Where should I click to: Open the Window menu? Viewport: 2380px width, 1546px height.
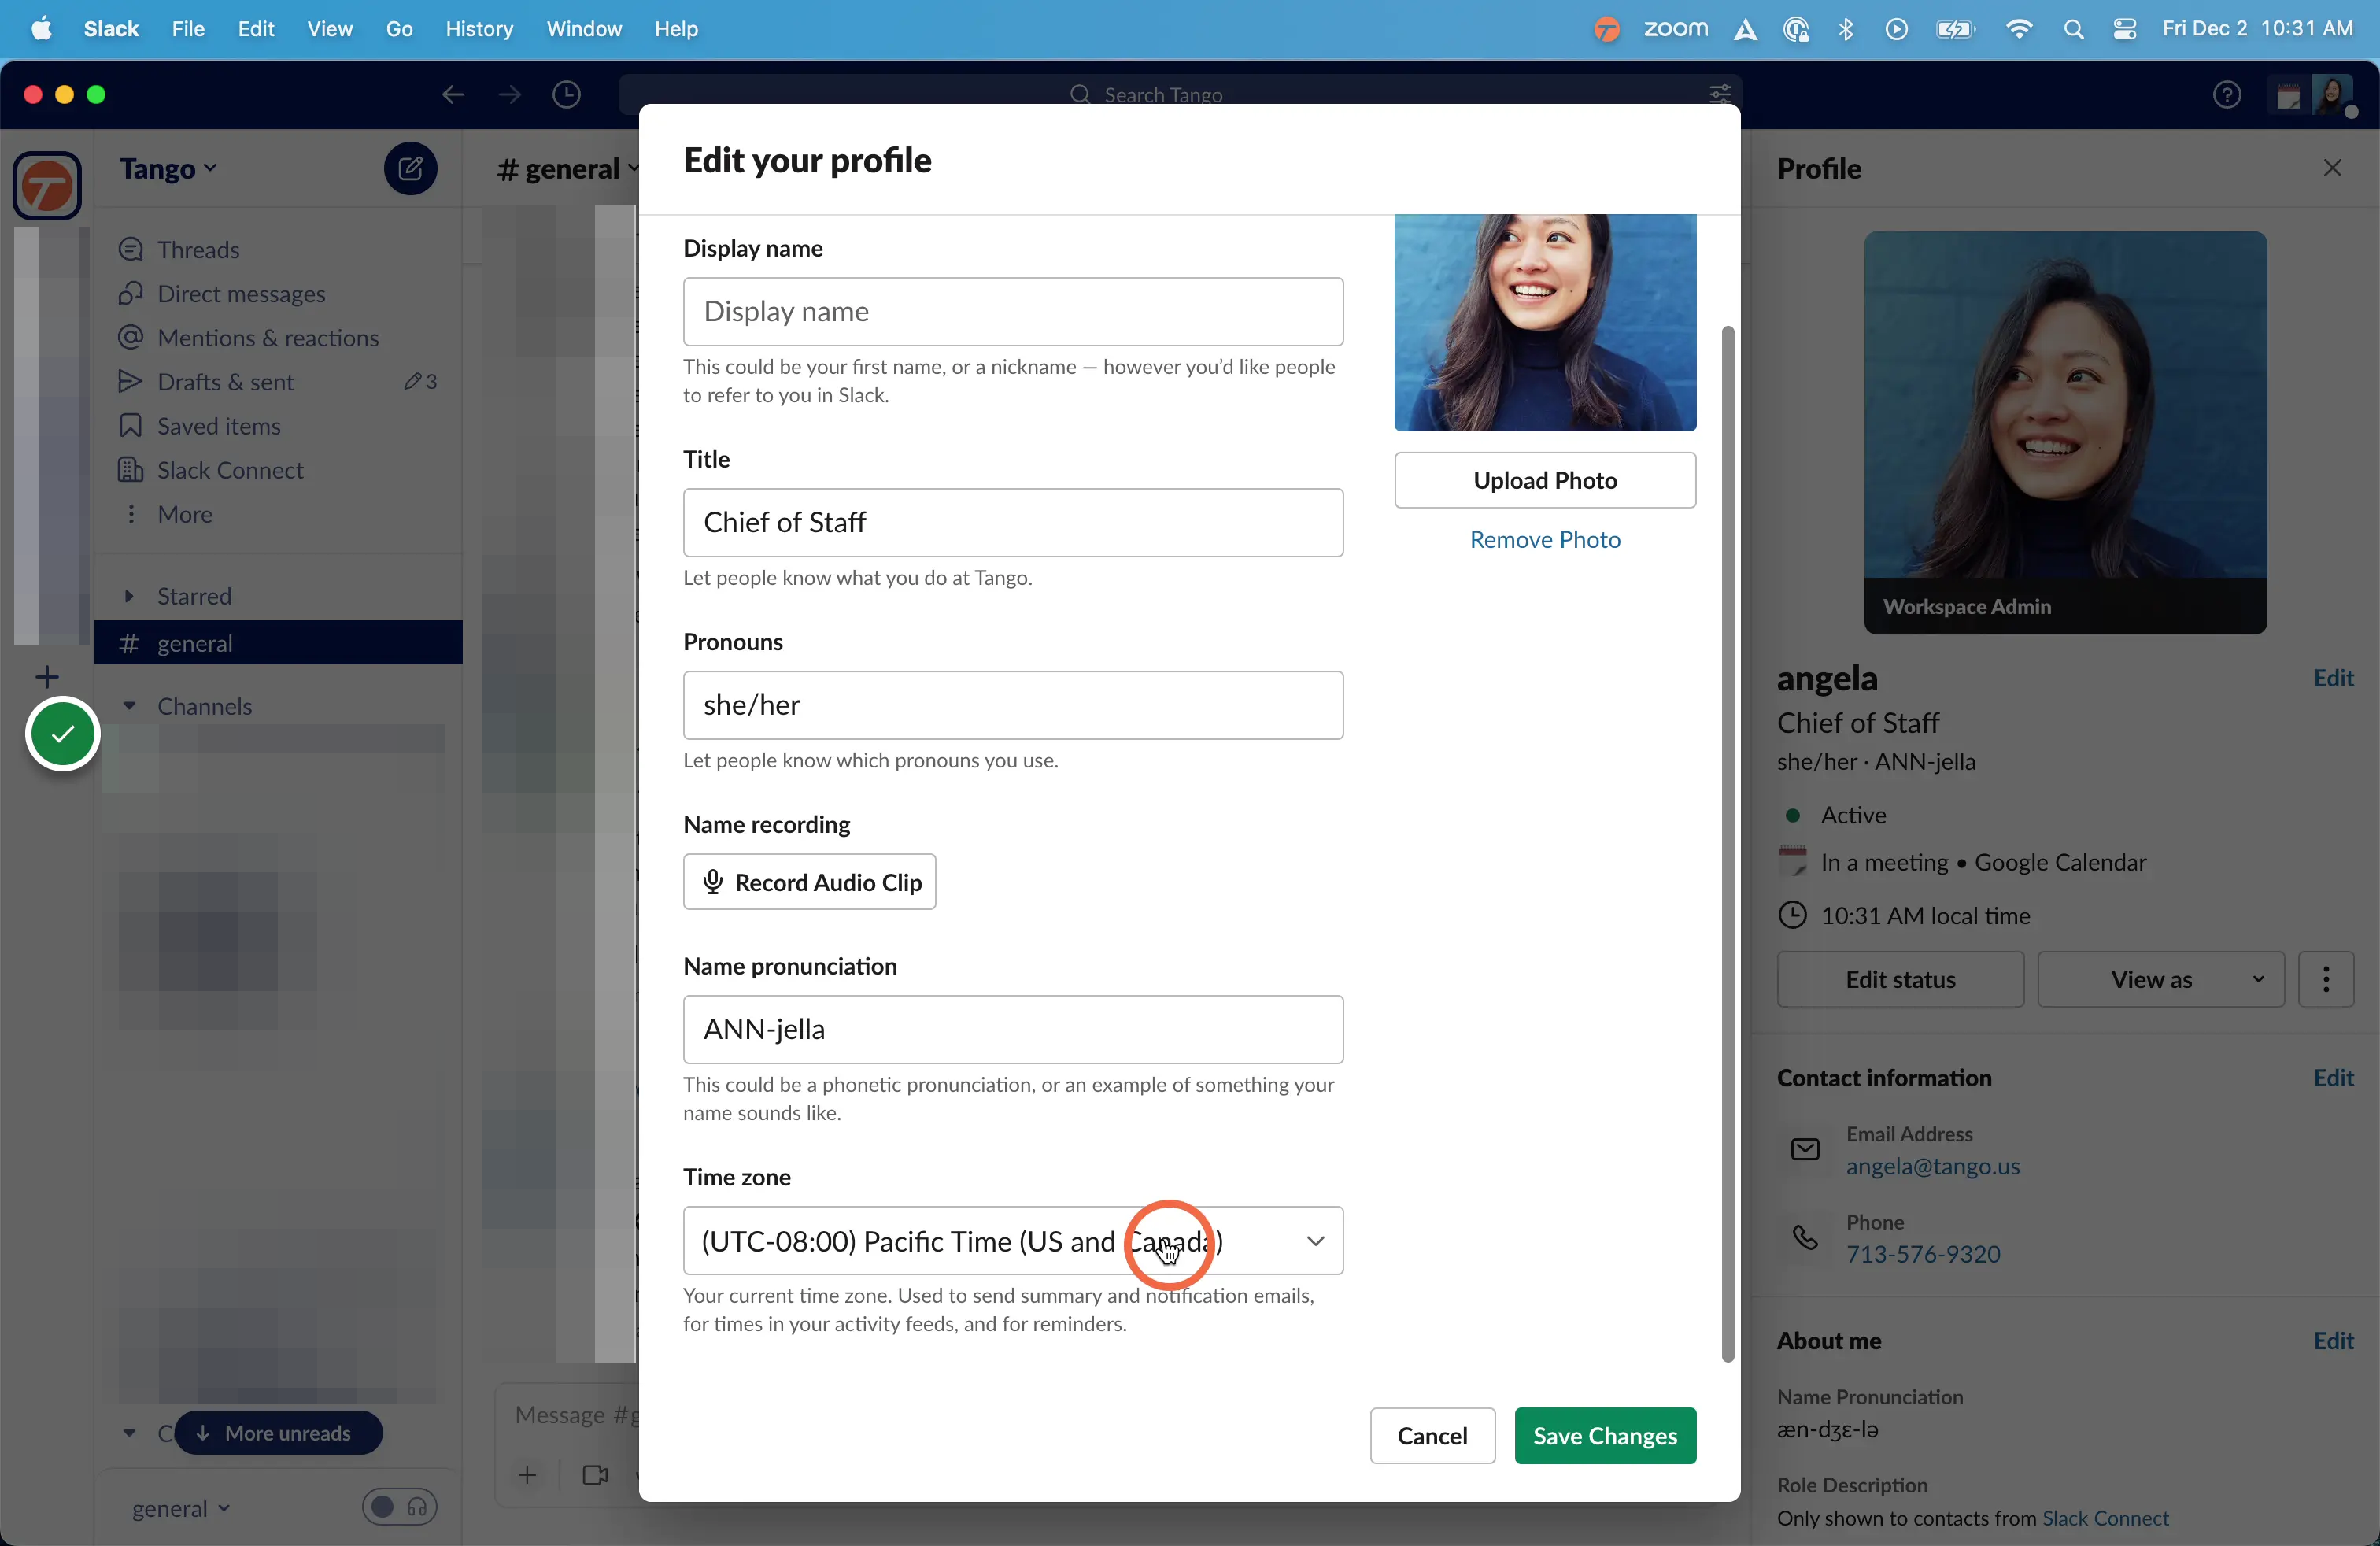pos(583,29)
